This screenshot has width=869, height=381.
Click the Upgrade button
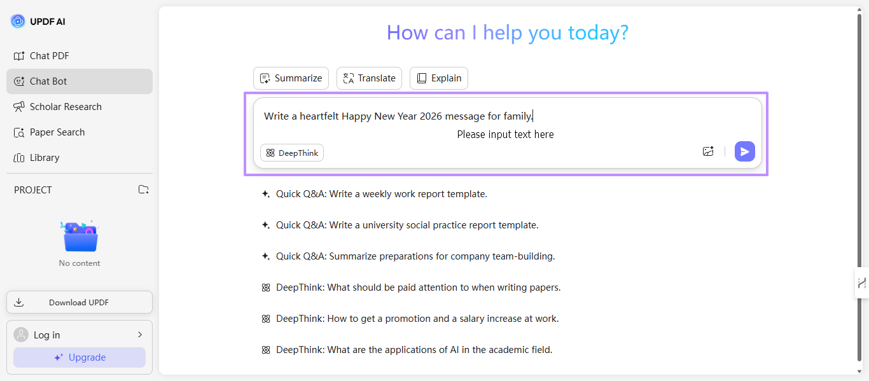pyautogui.click(x=80, y=357)
